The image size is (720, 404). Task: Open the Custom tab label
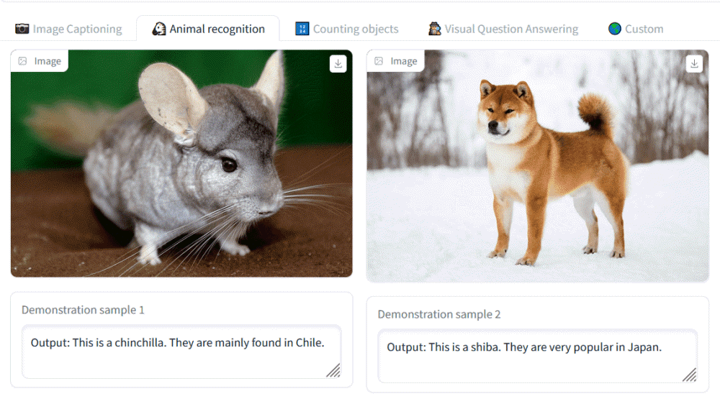tap(644, 29)
